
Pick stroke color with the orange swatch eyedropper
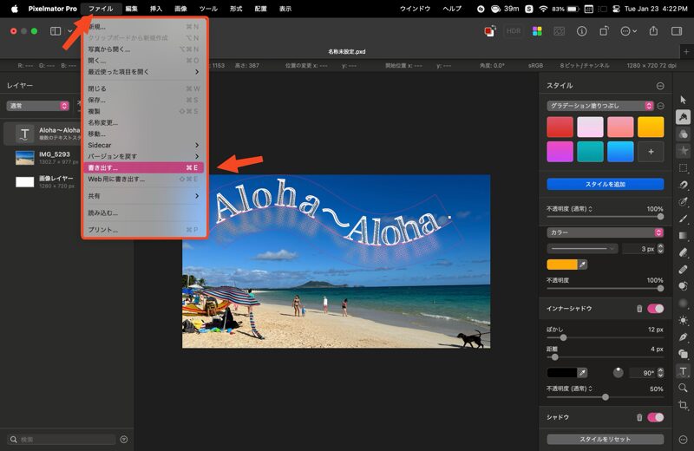point(582,265)
